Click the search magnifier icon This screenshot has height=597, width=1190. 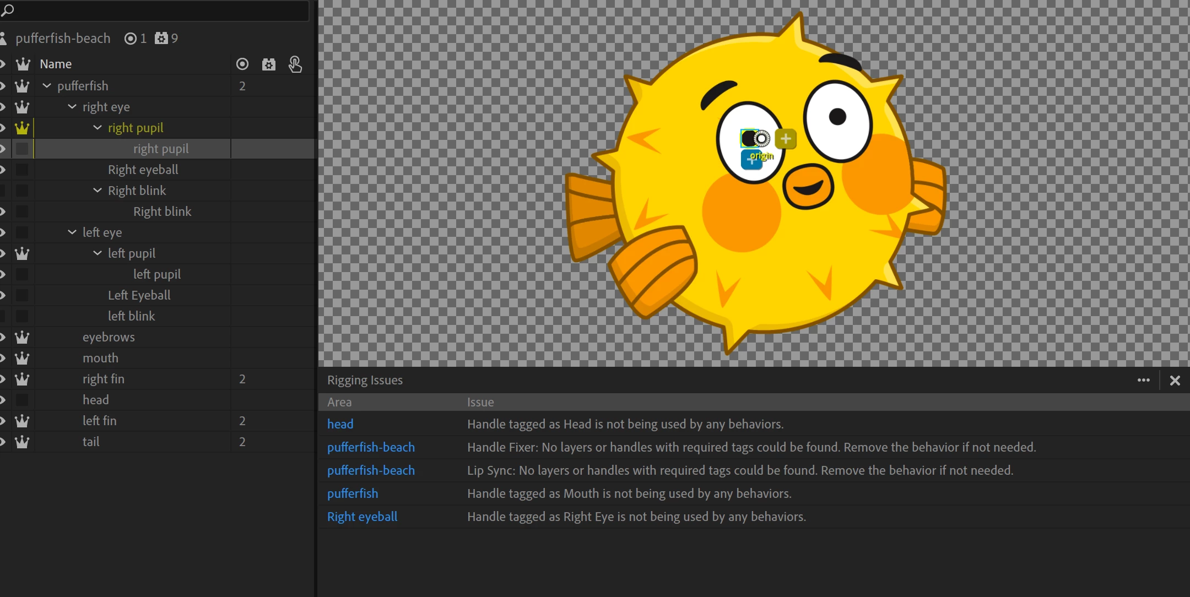click(x=8, y=10)
